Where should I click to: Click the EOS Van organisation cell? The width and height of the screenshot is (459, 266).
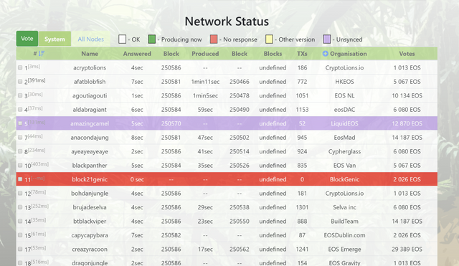344,166
